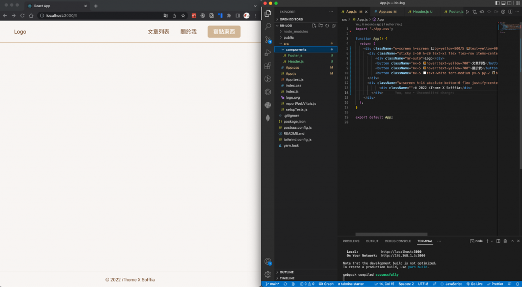The height and width of the screenshot is (287, 522).
Task: Click the browser address bar
Action: coord(113,16)
